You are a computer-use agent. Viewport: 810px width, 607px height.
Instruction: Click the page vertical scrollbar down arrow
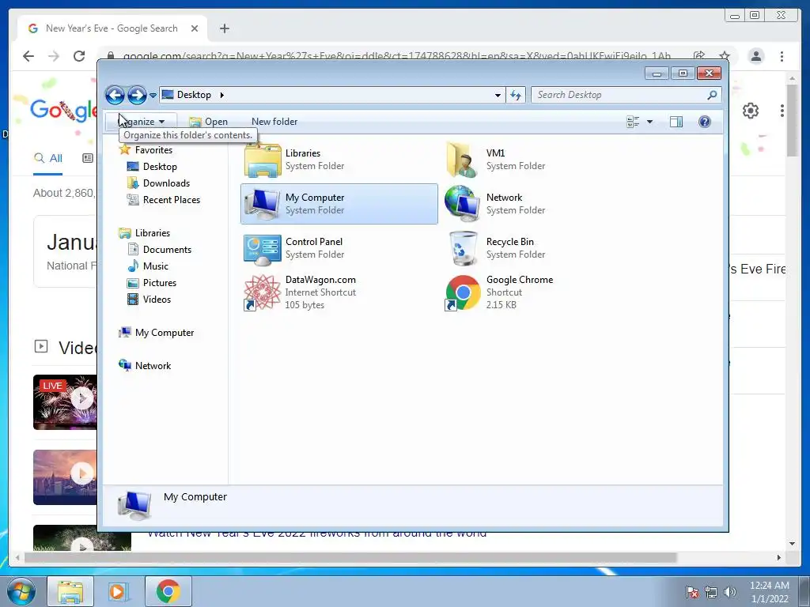[x=792, y=544]
